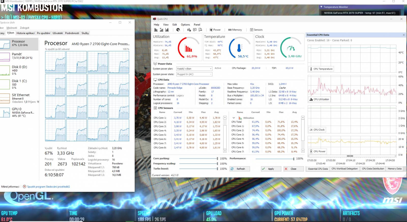Open Možnosti menu in Task Manager

[12, 28]
